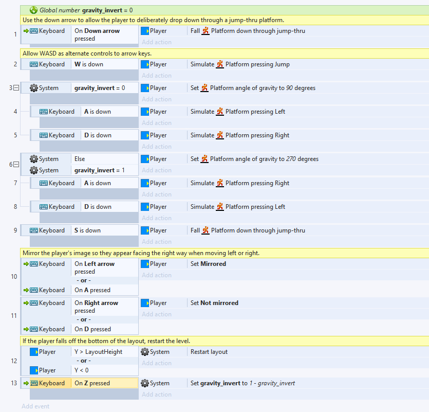The width and height of the screenshot is (429, 412).
Task: Click the Keyboard icon in event 8
Action: pos(44,207)
